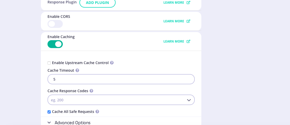
Task: Click the Add Plugin button
Action: (97, 3)
